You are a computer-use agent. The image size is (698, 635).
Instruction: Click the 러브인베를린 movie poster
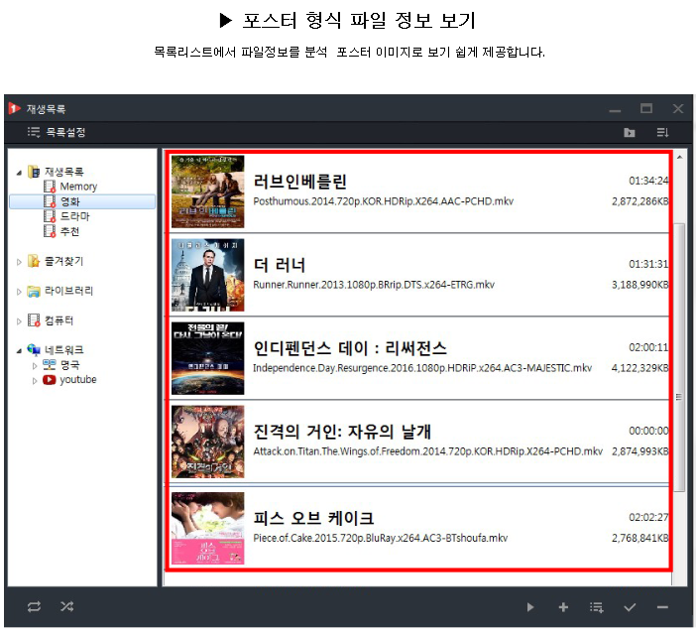point(208,191)
